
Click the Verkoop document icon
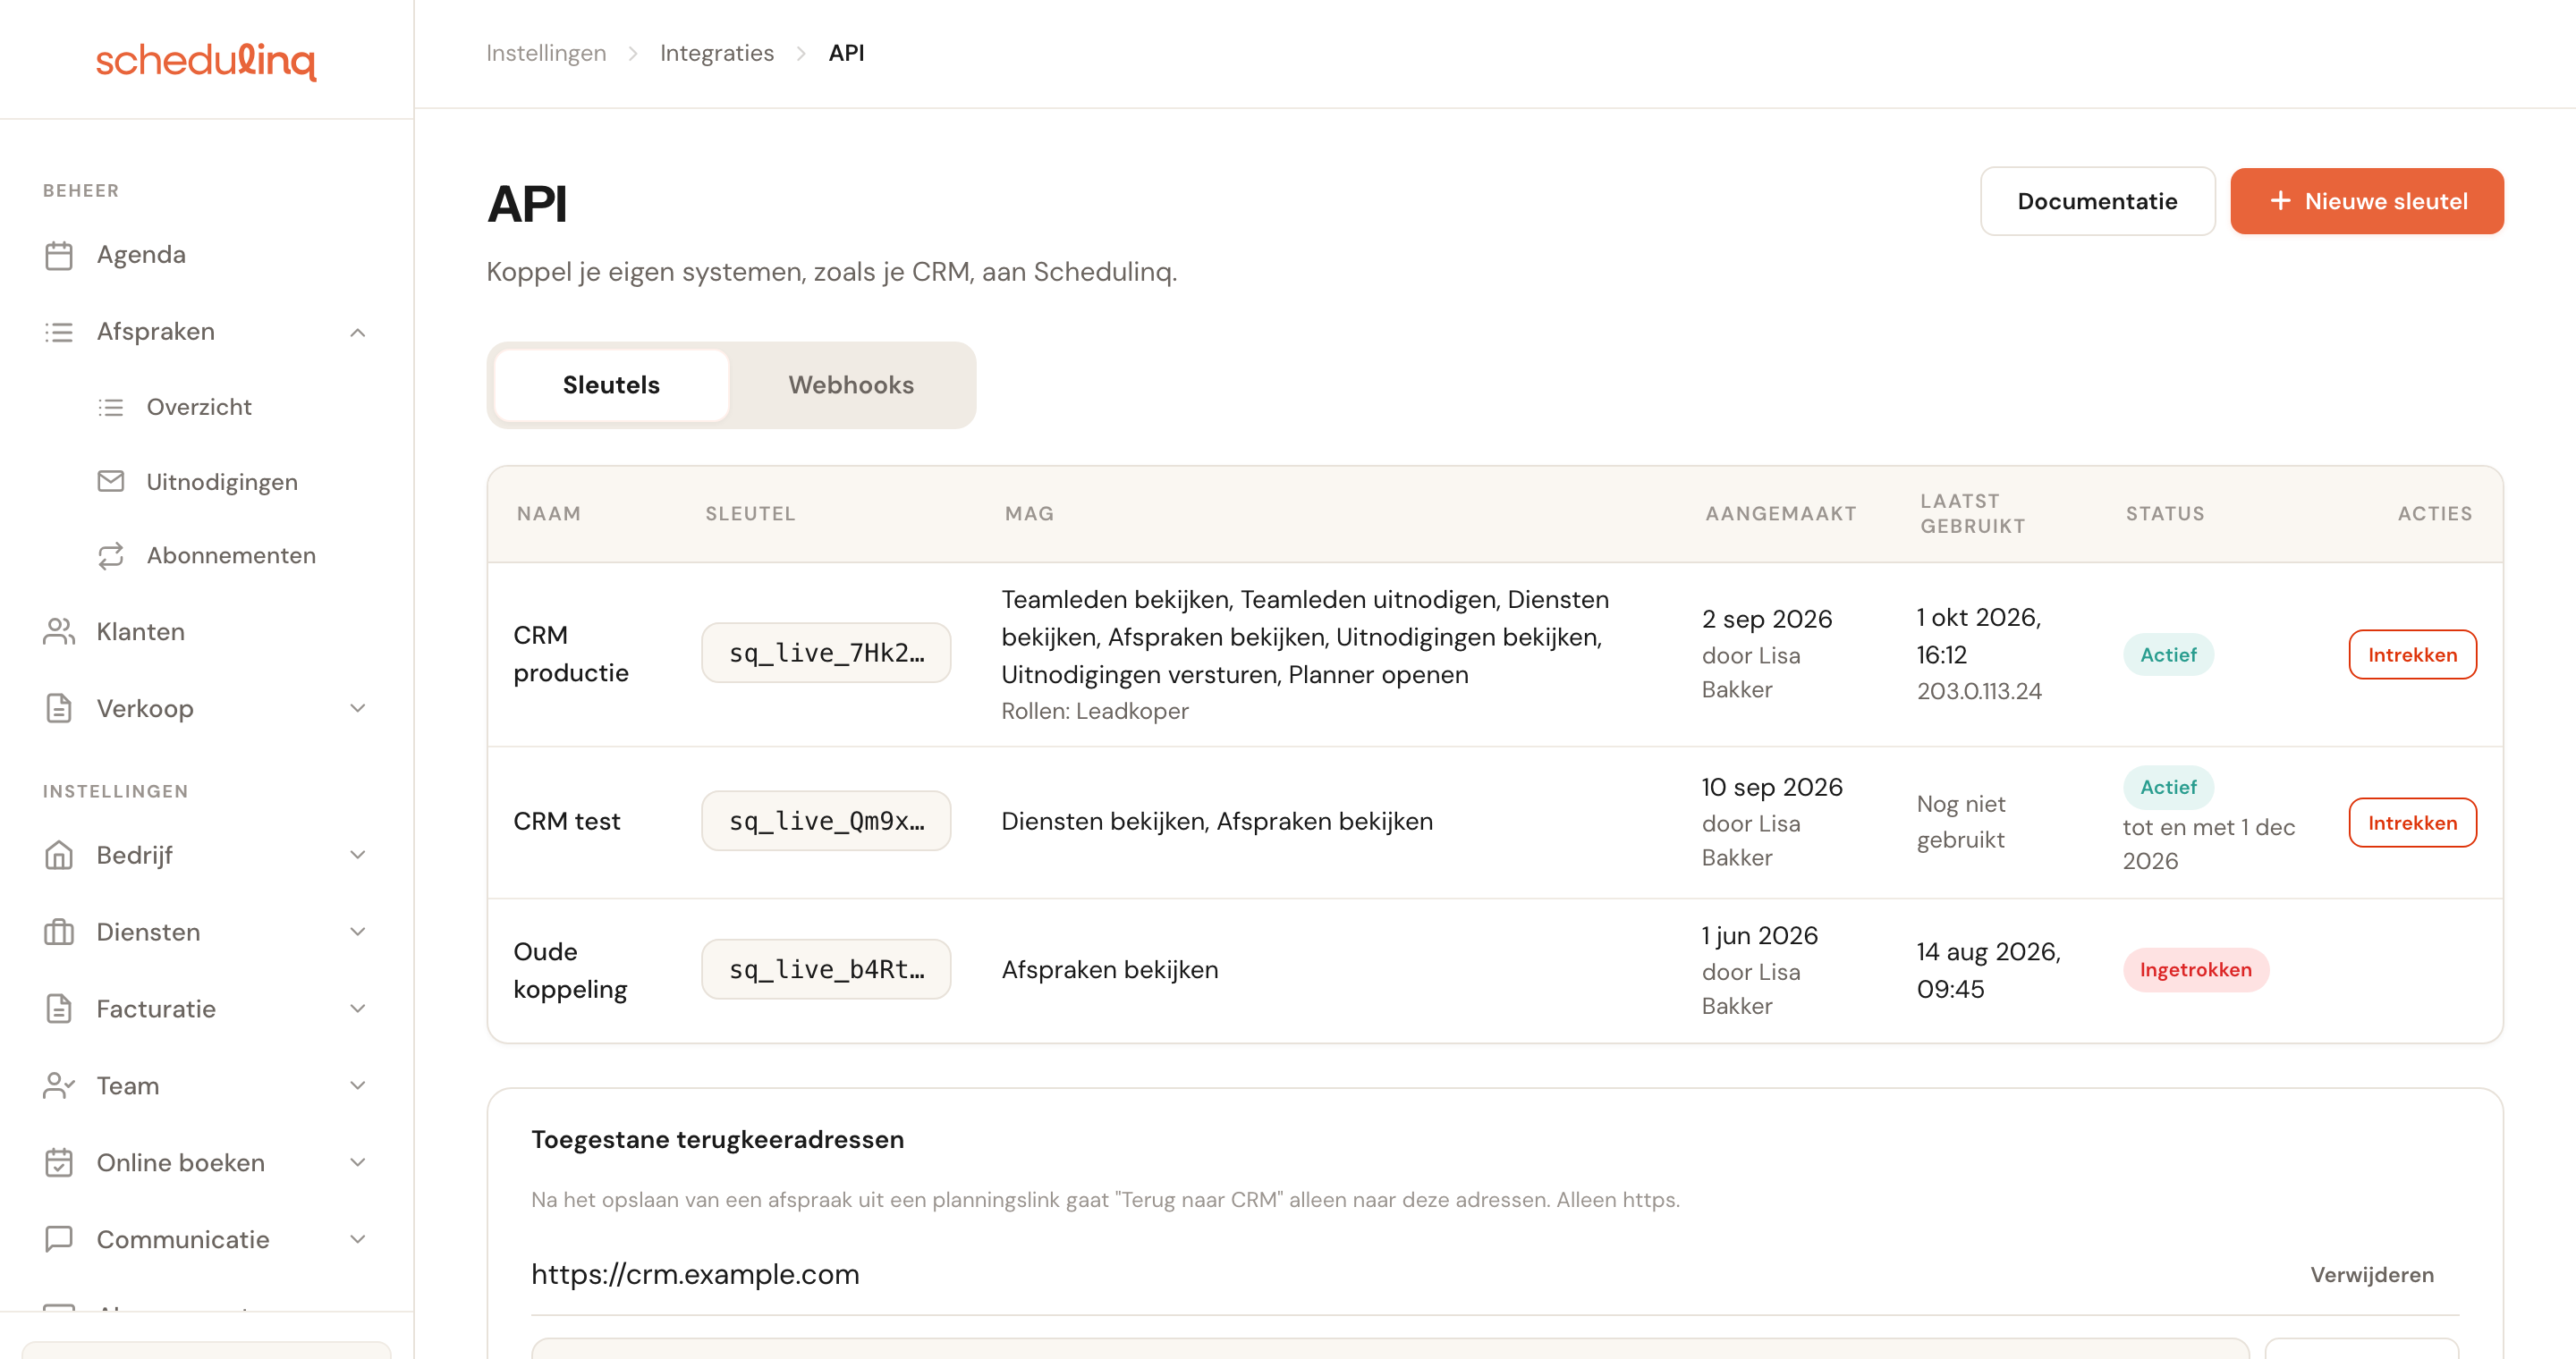click(59, 708)
